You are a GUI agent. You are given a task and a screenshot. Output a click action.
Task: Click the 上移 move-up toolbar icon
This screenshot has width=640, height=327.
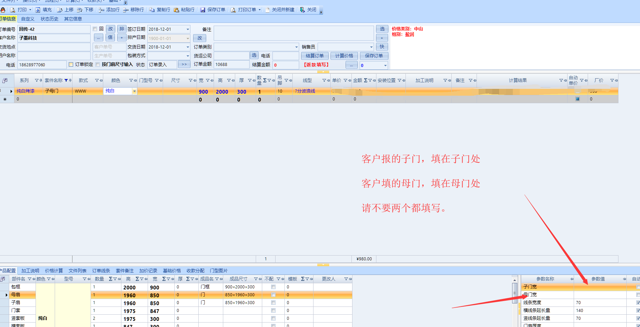coord(59,10)
